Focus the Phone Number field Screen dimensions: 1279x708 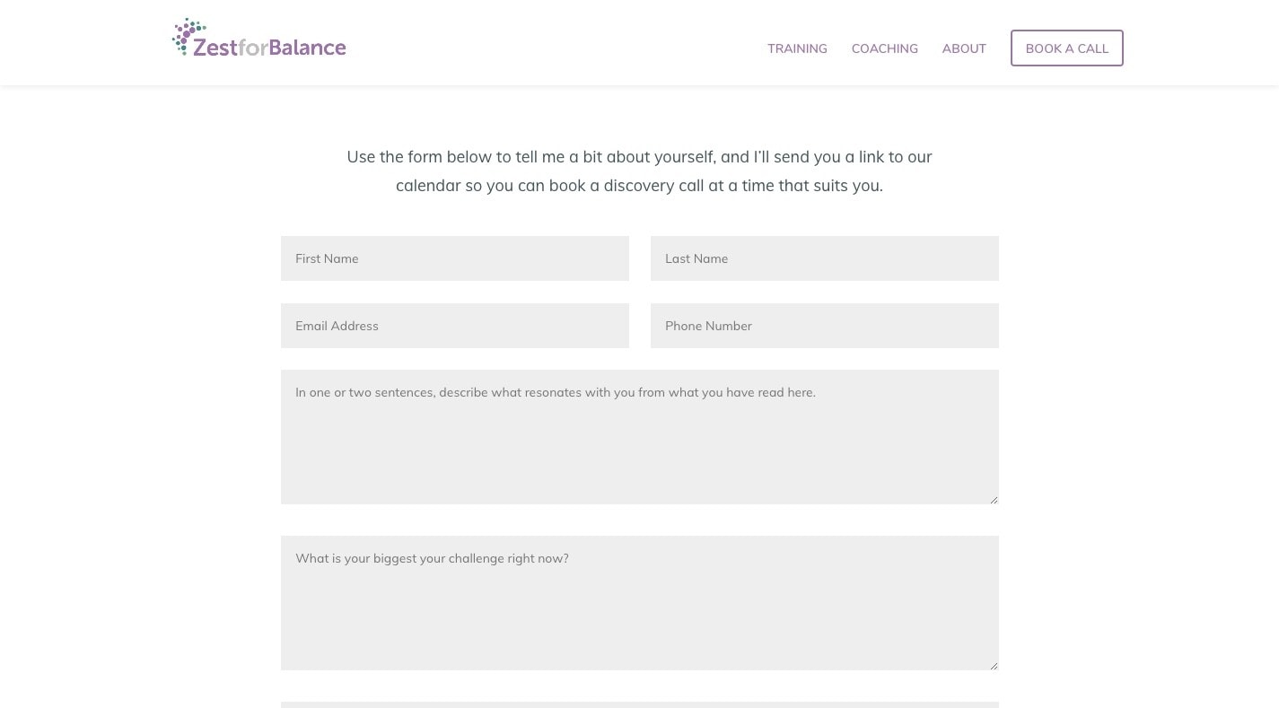click(x=825, y=326)
